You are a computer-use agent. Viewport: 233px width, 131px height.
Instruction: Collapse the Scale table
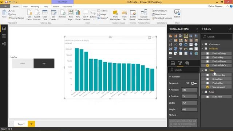(203, 92)
